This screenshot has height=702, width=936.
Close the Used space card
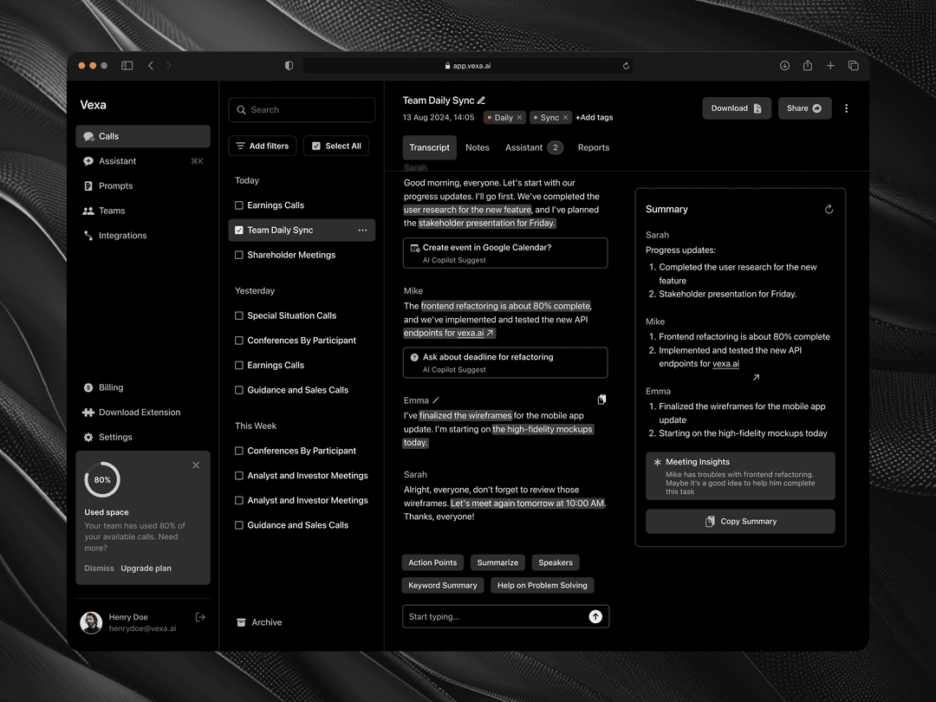pos(196,465)
